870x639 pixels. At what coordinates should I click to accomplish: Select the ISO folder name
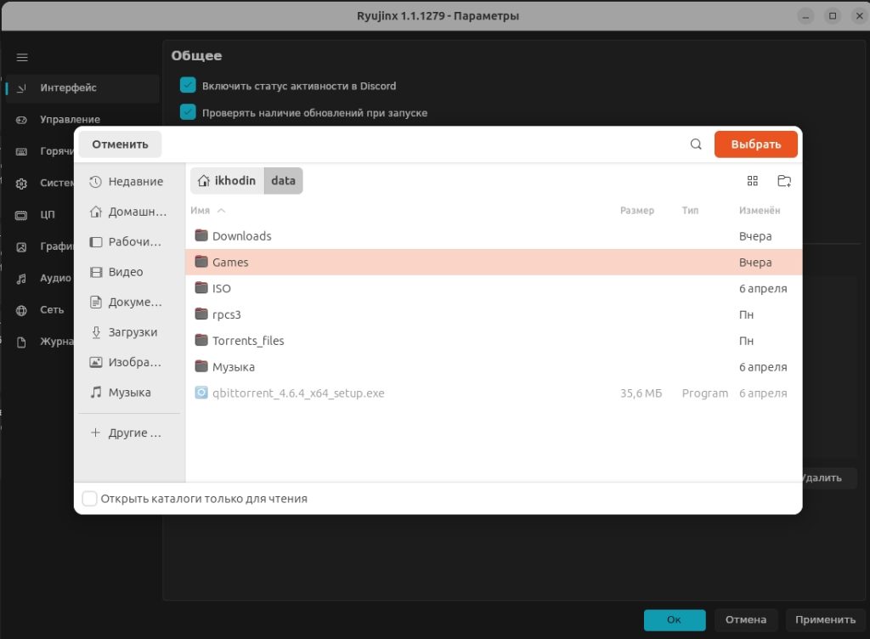point(222,288)
